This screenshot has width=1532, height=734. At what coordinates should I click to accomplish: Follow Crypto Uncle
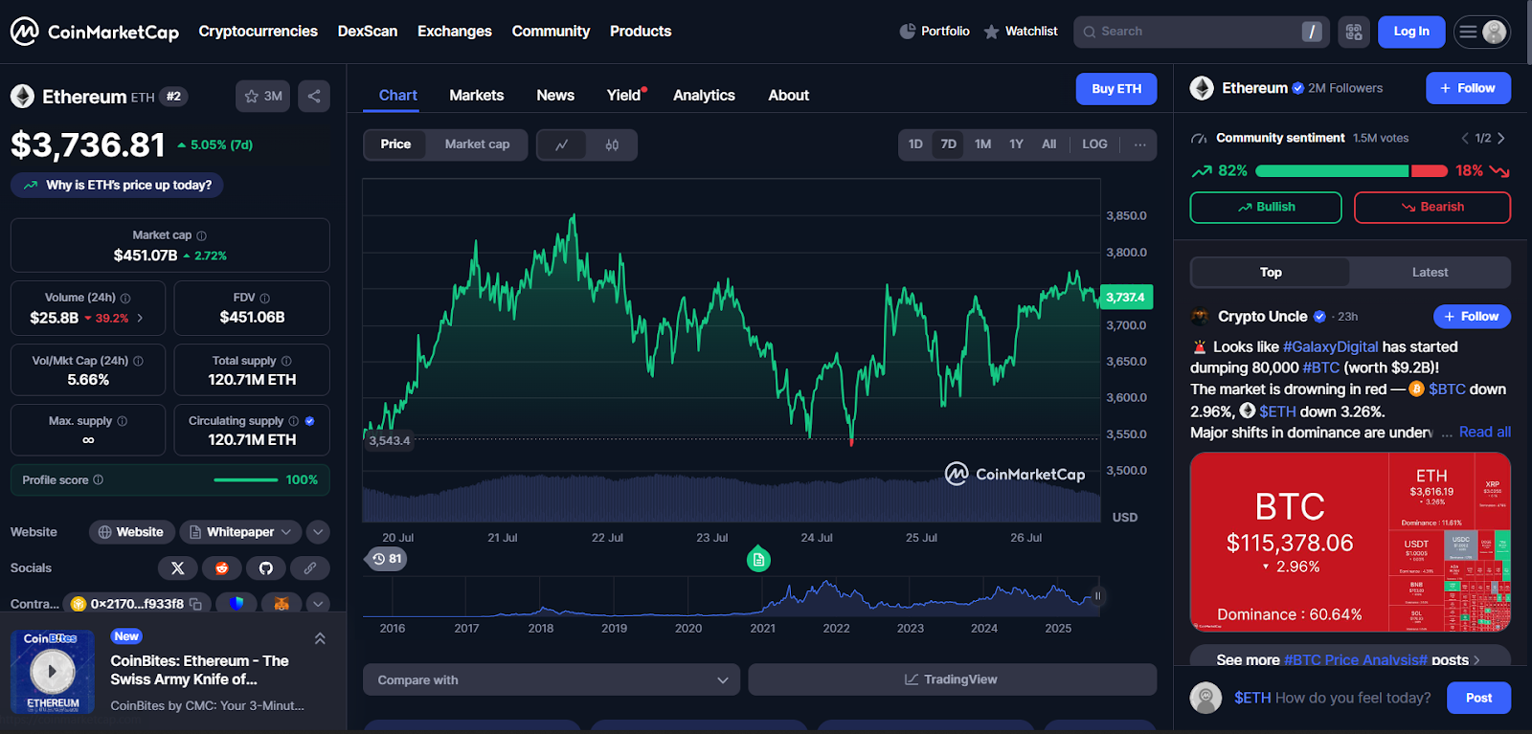(x=1472, y=317)
